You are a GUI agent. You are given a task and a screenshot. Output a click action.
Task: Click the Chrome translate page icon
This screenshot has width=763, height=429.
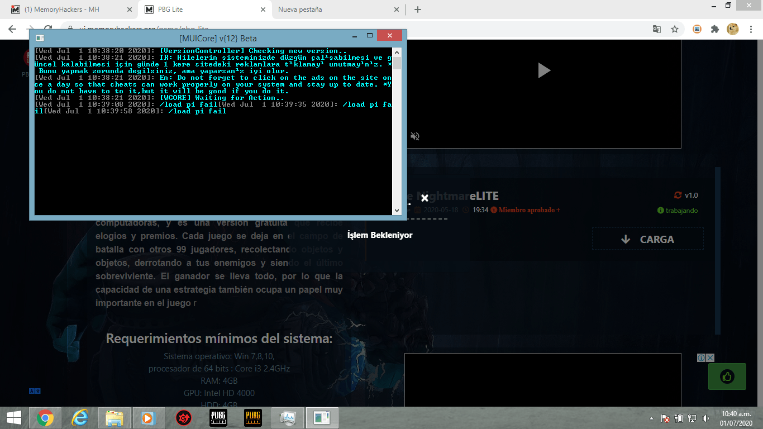(x=657, y=29)
